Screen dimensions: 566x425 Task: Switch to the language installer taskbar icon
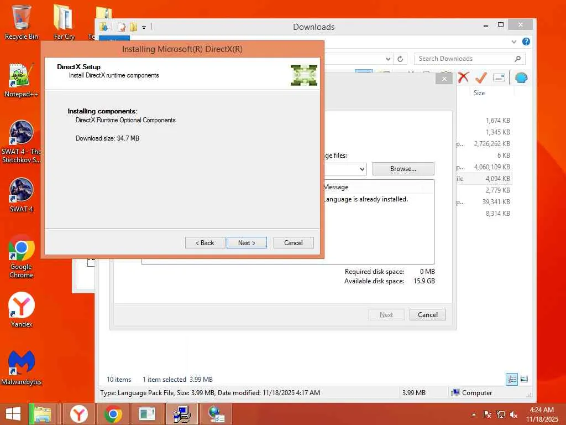point(147,414)
